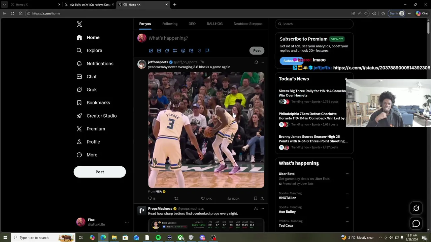431x242 pixels.
Task: Switch to the xQc Daily browser tab
Action: (x=89, y=4)
